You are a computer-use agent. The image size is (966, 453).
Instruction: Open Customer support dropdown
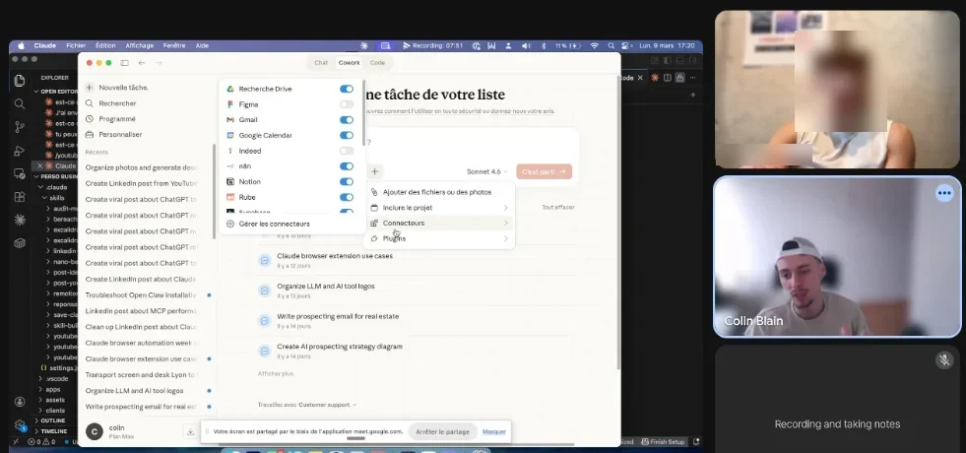tap(328, 405)
